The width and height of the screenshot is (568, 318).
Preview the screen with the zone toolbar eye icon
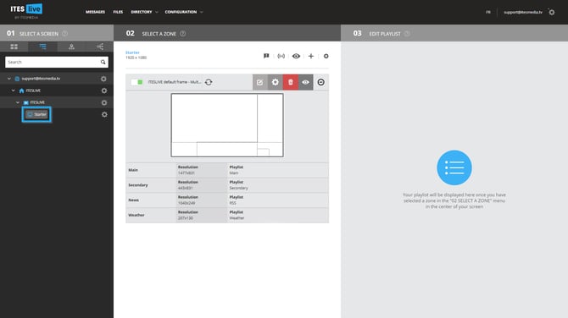pos(296,56)
